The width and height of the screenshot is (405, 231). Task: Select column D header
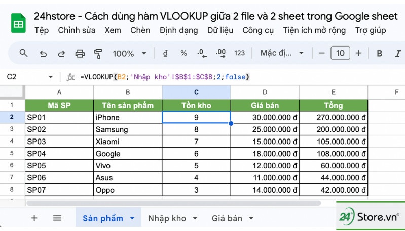tap(265, 92)
